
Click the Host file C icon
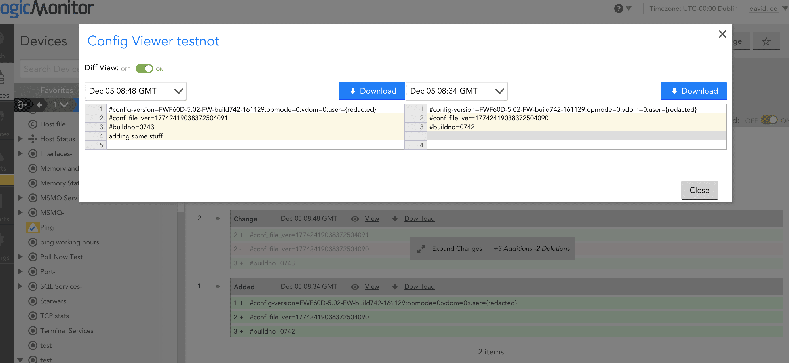[33, 124]
